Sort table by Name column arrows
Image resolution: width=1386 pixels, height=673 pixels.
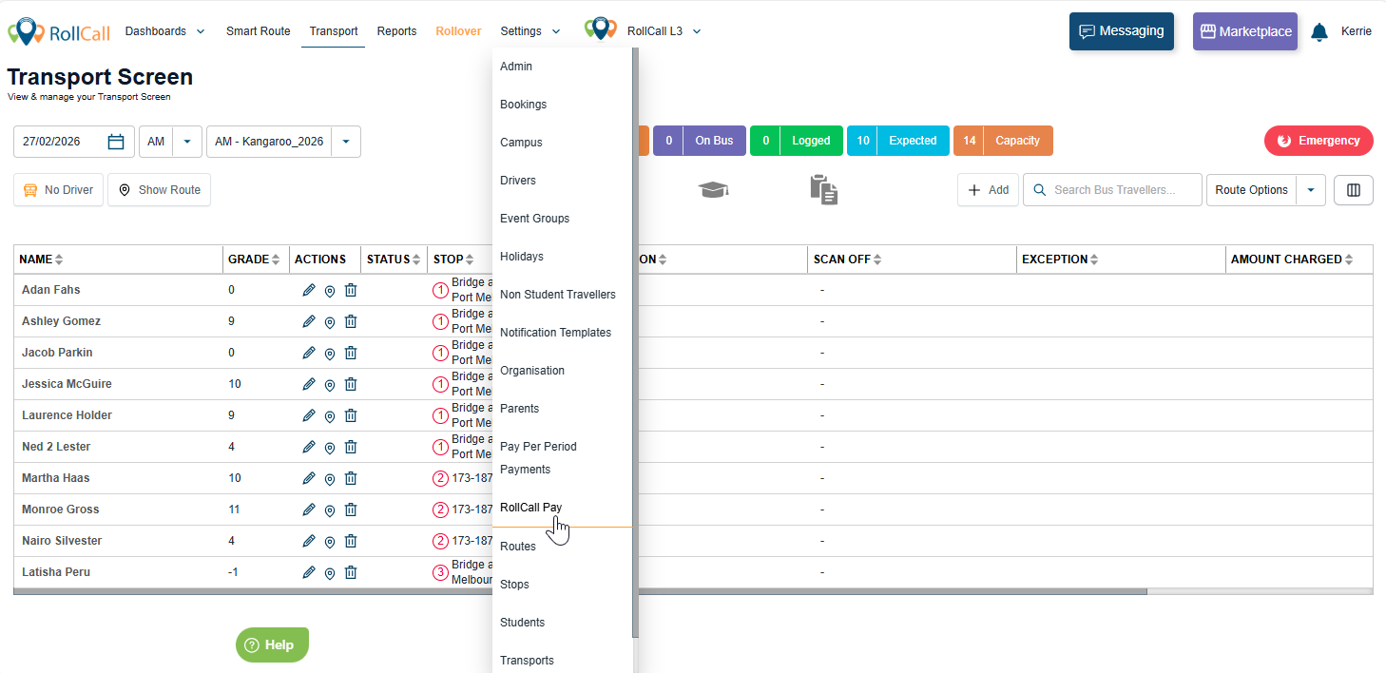click(x=59, y=260)
